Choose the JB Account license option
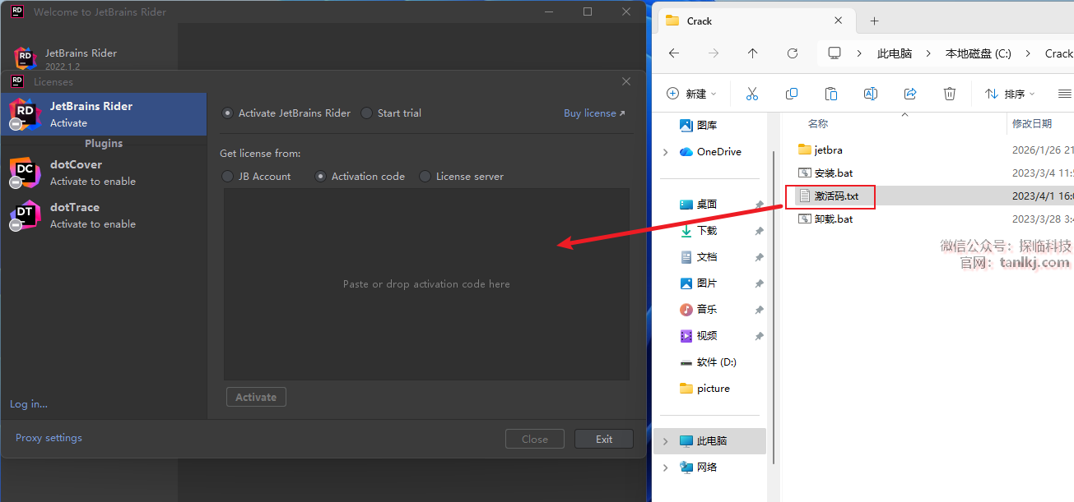 pyautogui.click(x=228, y=177)
